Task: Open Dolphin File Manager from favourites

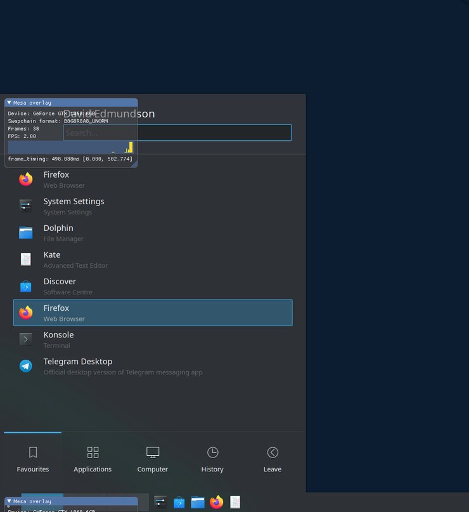Action: 153,233
